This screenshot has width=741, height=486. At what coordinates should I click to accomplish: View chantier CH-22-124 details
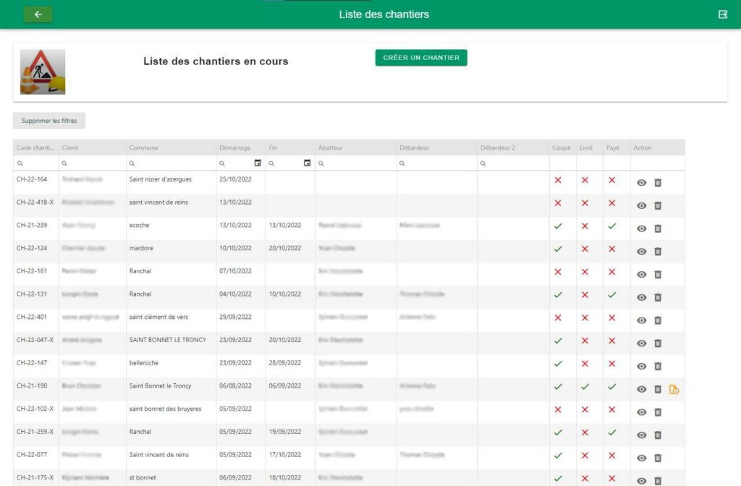click(x=641, y=252)
